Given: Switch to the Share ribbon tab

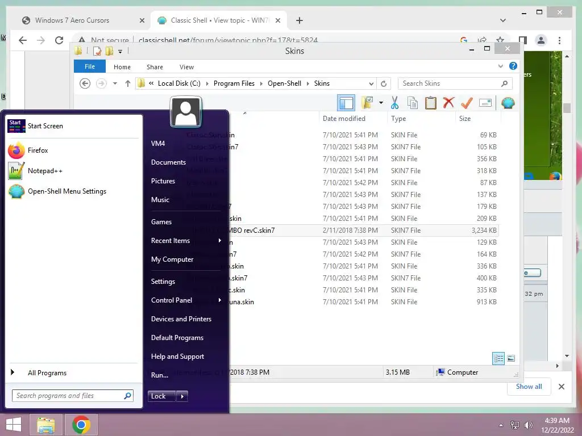Looking at the screenshot, I should [155, 67].
